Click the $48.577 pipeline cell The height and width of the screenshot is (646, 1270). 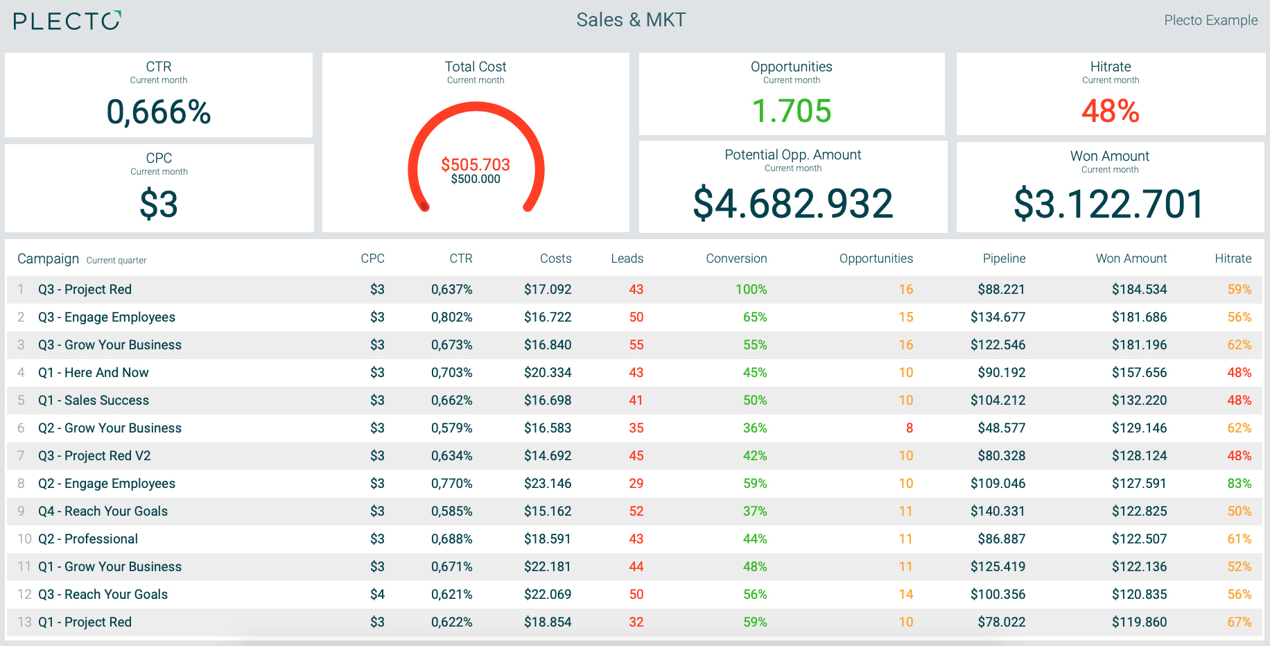(1002, 428)
